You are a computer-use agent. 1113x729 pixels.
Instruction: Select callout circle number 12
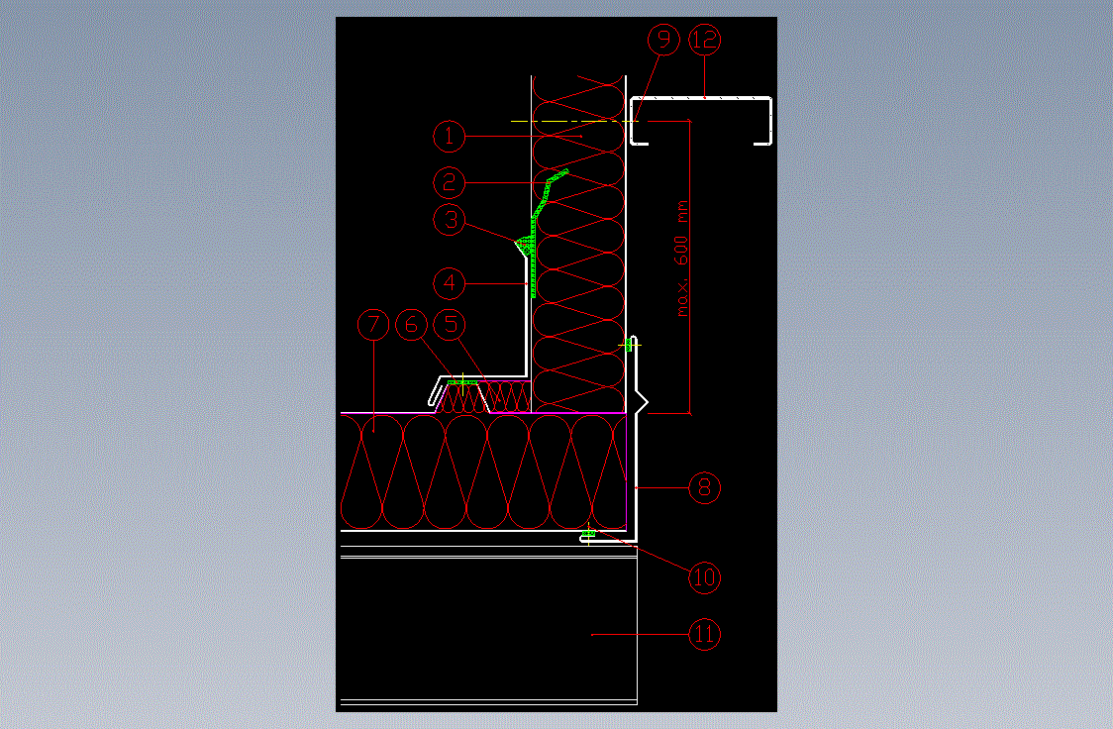[x=705, y=41]
